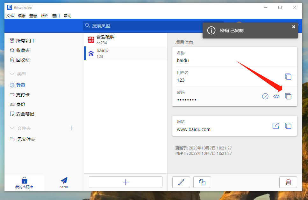
Task: Close the Bitwarden window
Action: [294, 7]
